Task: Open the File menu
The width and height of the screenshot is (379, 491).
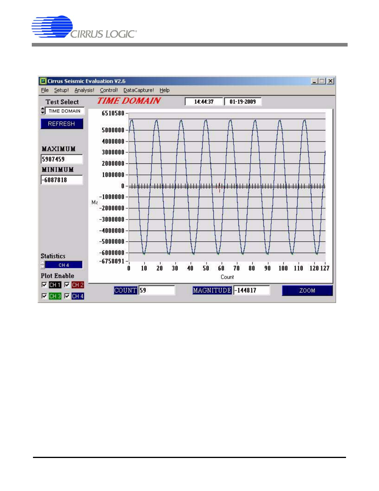Action: coord(45,90)
